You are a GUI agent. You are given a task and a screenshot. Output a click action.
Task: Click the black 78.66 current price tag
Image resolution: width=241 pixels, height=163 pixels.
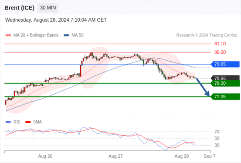[225, 78]
